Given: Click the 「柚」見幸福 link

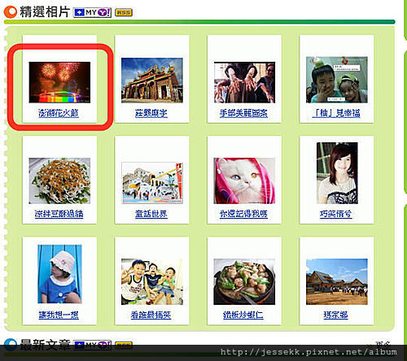Looking at the screenshot, I should (x=336, y=113).
